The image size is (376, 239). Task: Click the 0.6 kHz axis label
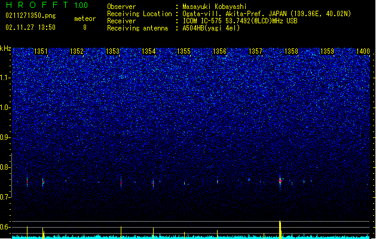tap(5, 227)
